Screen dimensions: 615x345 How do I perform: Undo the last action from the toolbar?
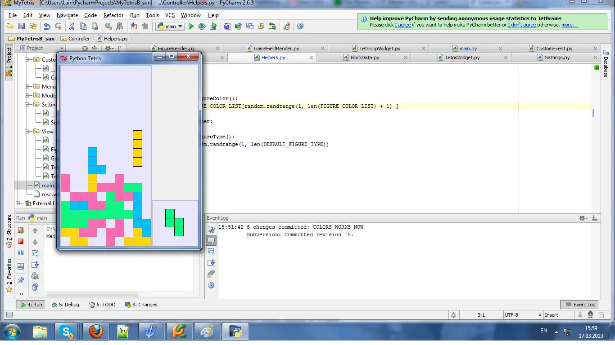tap(47, 27)
